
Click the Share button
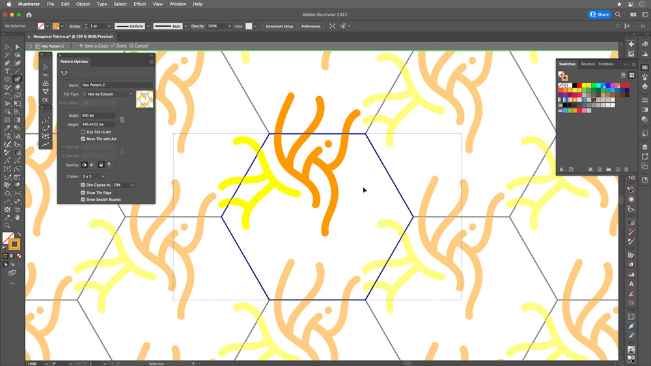pyautogui.click(x=599, y=14)
